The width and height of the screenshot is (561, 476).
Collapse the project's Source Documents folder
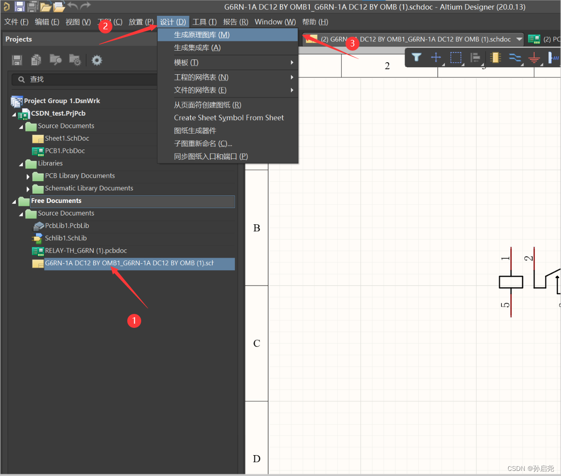pyautogui.click(x=21, y=127)
